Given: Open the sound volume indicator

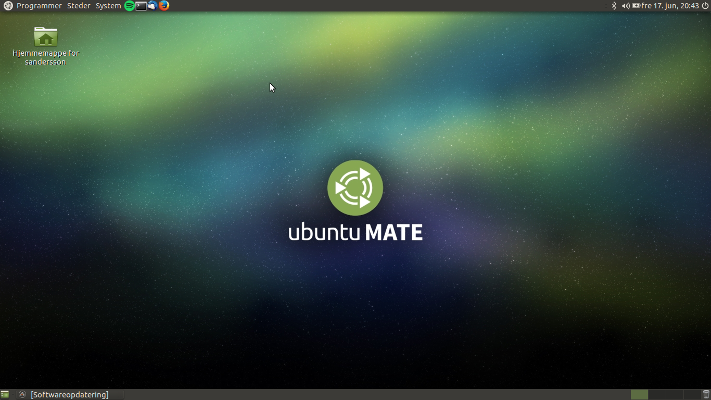Looking at the screenshot, I should click(x=626, y=6).
